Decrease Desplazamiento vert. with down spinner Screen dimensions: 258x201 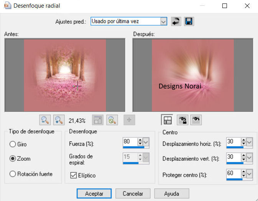point(244,159)
